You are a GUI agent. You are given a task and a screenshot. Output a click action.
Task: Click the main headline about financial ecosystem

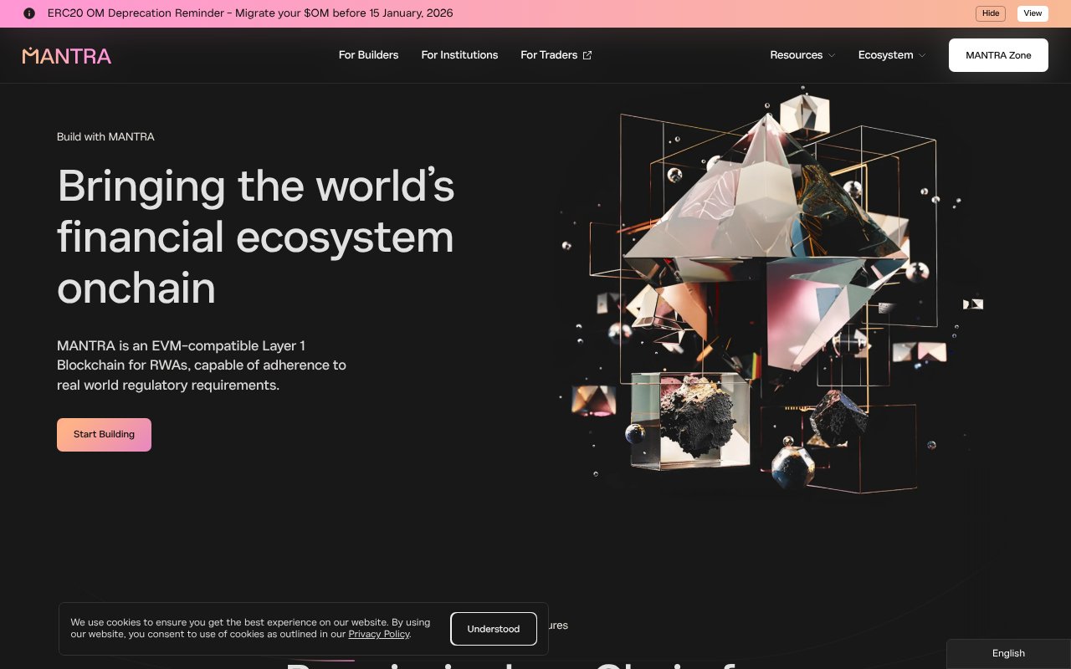255,237
